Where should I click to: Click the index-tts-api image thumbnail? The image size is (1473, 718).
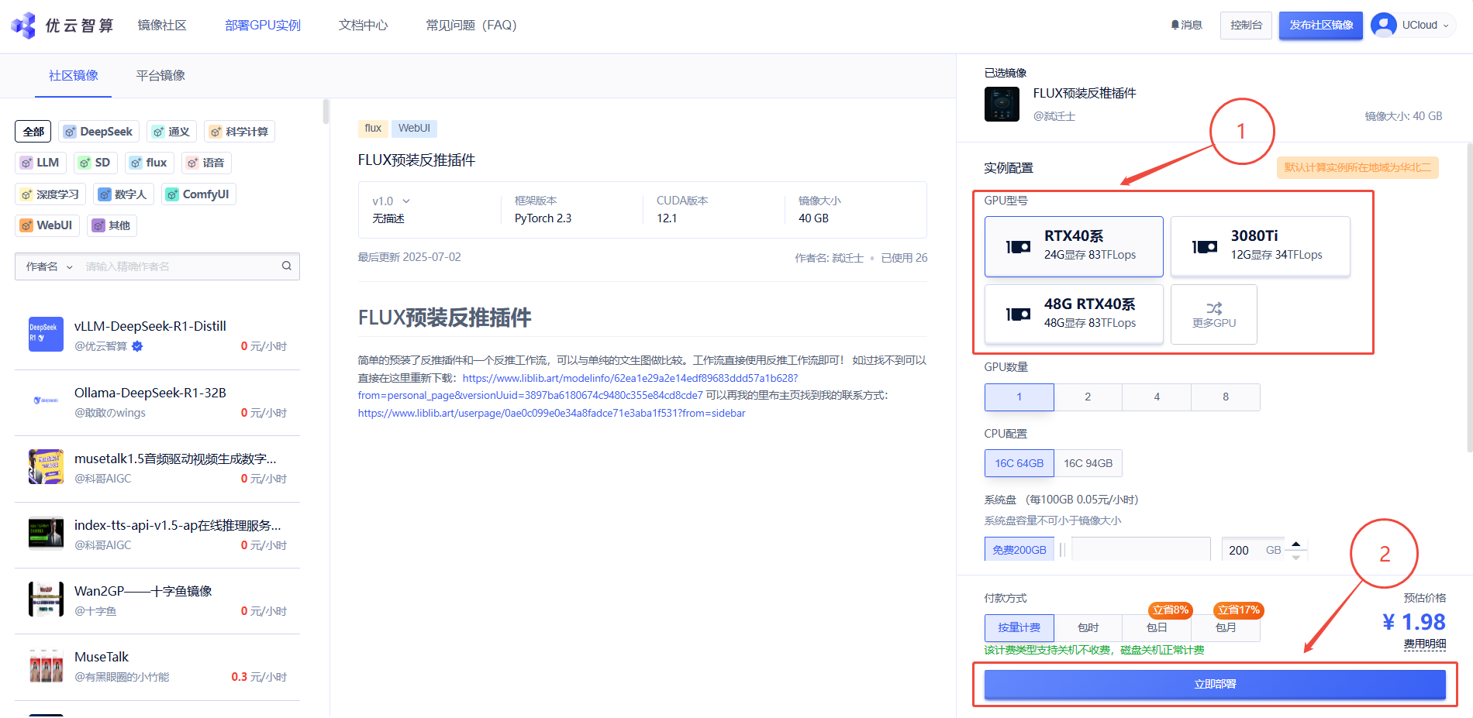[46, 533]
